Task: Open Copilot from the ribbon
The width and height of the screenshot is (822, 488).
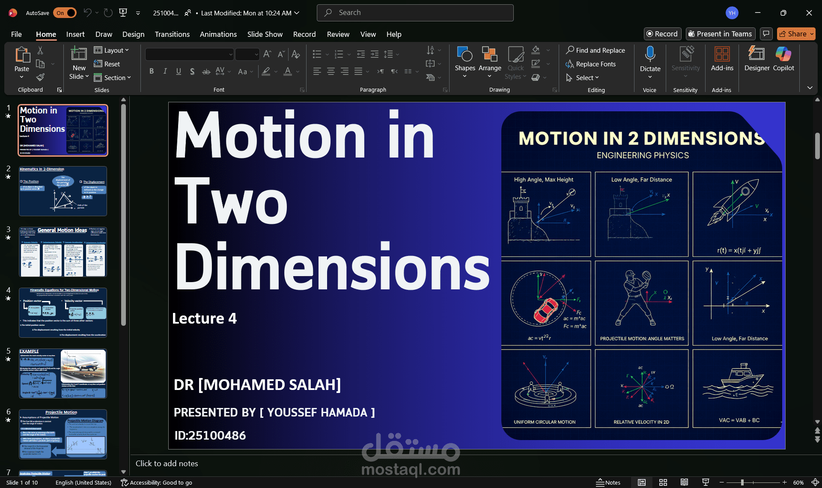Action: pyautogui.click(x=783, y=58)
